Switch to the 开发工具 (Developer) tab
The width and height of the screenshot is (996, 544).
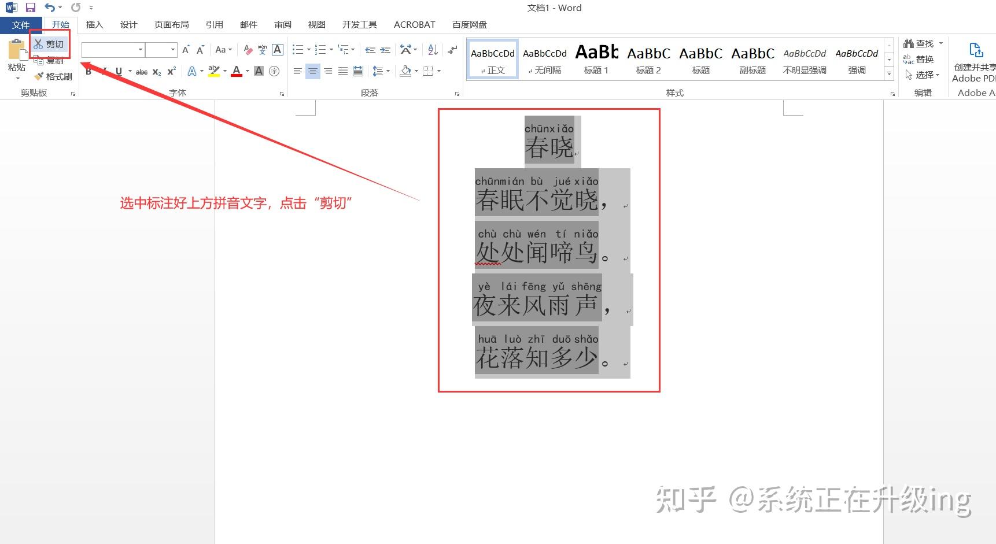[x=359, y=24]
